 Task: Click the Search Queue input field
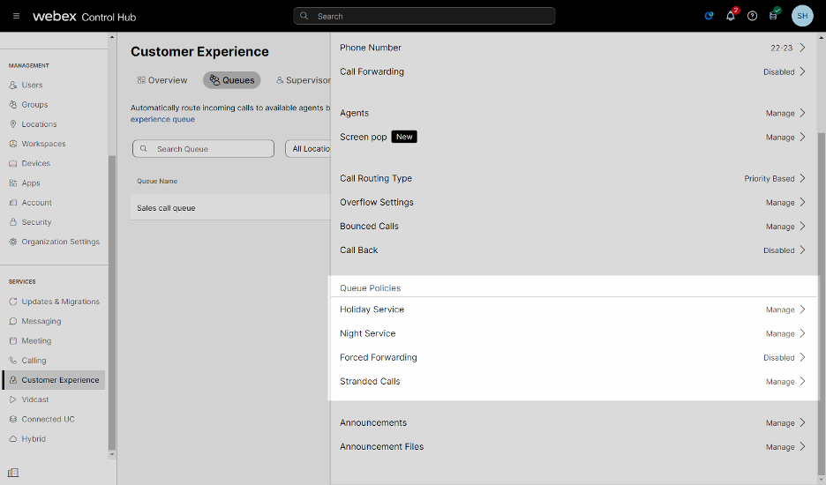[x=203, y=148]
